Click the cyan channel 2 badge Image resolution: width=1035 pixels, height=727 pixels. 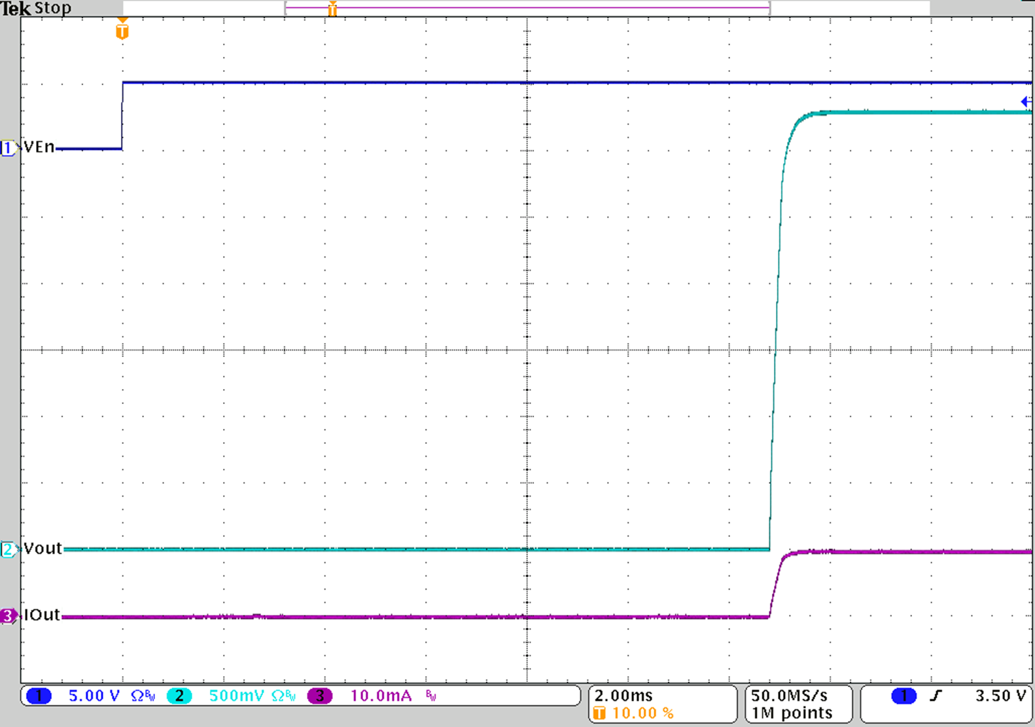[179, 696]
